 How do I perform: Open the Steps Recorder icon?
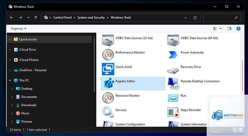coord(173,113)
